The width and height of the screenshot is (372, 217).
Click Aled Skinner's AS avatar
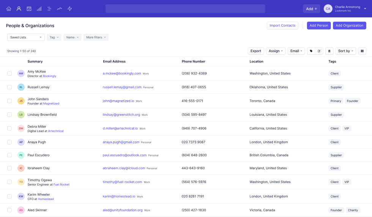click(21, 210)
